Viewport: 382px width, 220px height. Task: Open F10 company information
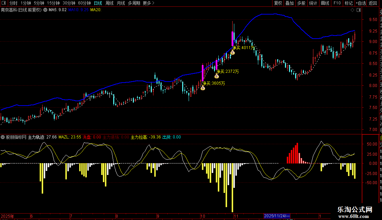[337, 3]
